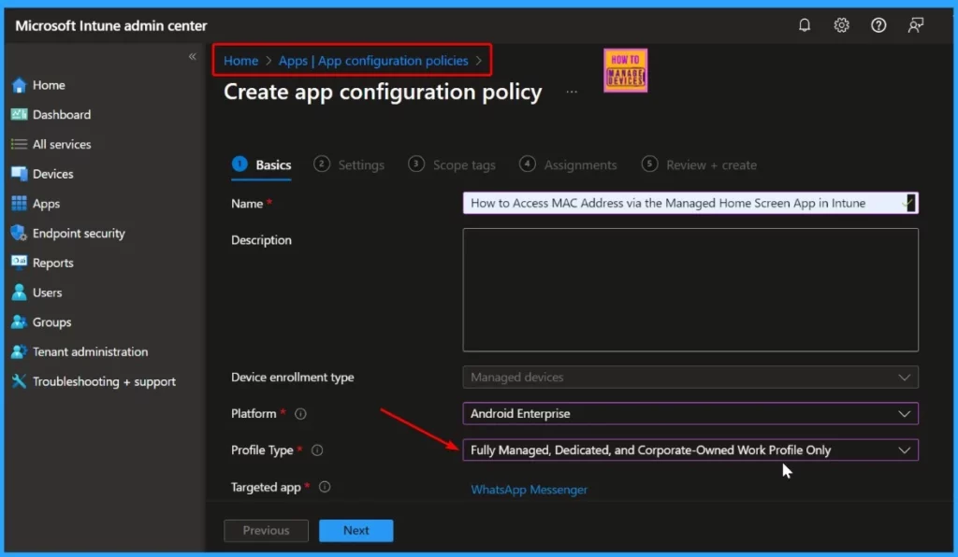Screen dimensions: 958x557
Task: Click the Reports icon in sidebar
Action: (19, 263)
